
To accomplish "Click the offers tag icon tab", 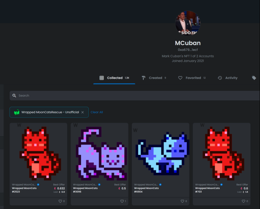I will click(x=254, y=78).
